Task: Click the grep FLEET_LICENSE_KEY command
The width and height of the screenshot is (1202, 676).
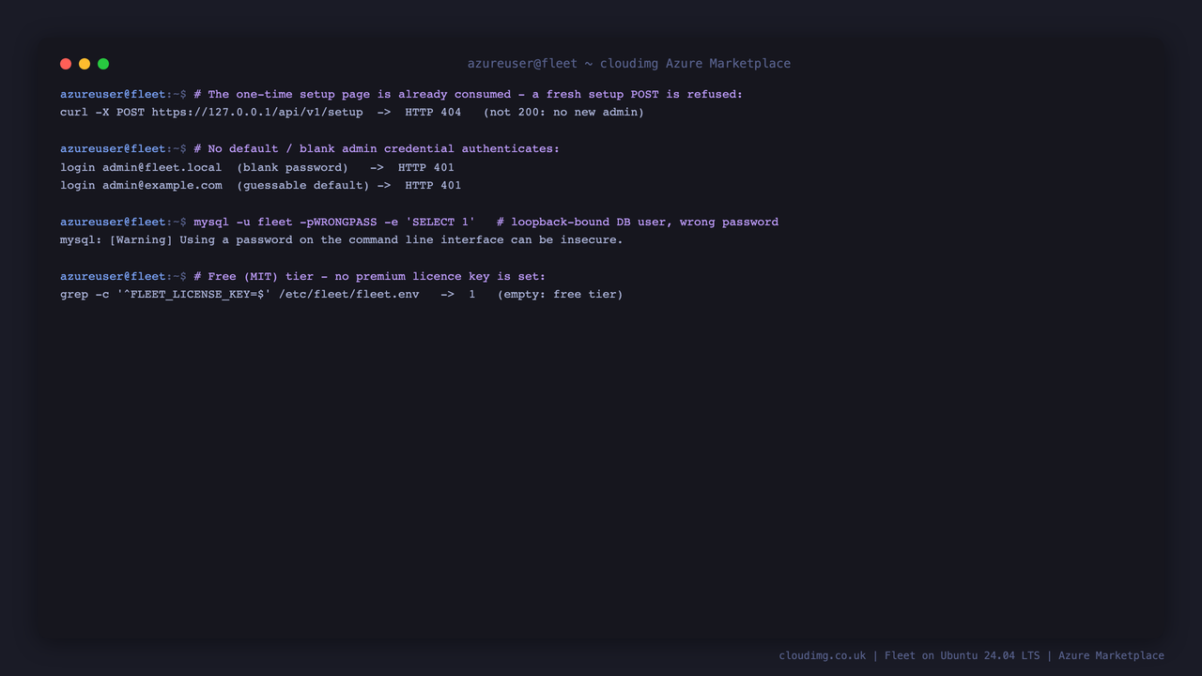Action: point(239,295)
